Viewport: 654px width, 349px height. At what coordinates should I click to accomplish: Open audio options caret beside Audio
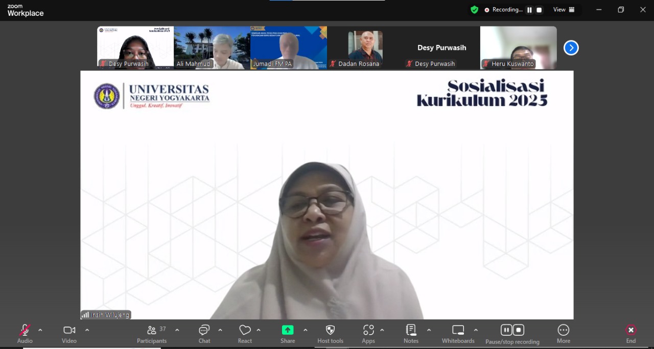[x=40, y=330]
